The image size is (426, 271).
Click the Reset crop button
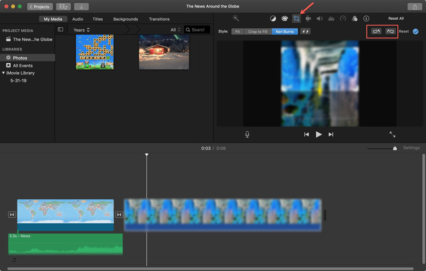[x=404, y=31]
